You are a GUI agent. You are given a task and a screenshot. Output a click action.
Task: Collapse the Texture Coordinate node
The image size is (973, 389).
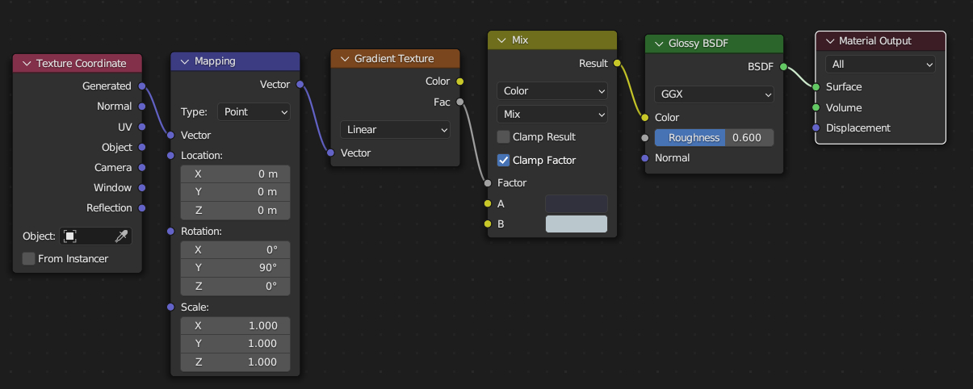pyautogui.click(x=27, y=63)
